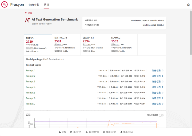Open 详细信息 link for Prompt 4

point(156,87)
